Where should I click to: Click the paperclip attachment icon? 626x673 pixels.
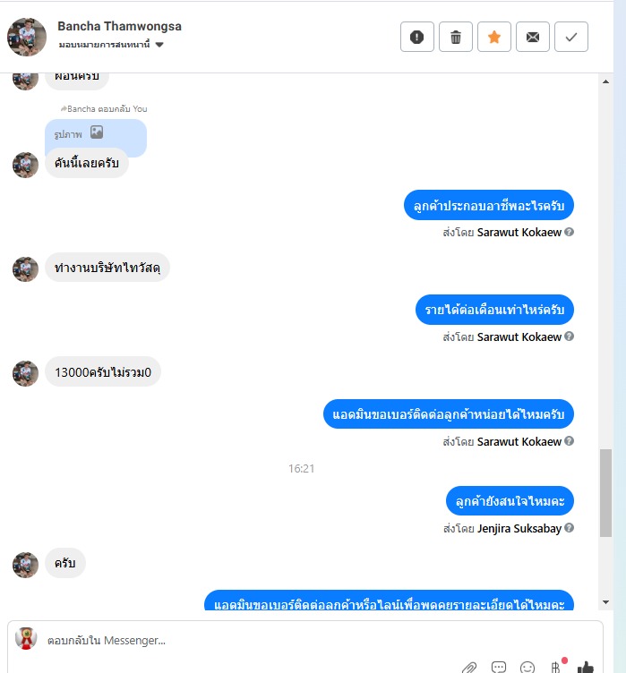[x=469, y=667]
